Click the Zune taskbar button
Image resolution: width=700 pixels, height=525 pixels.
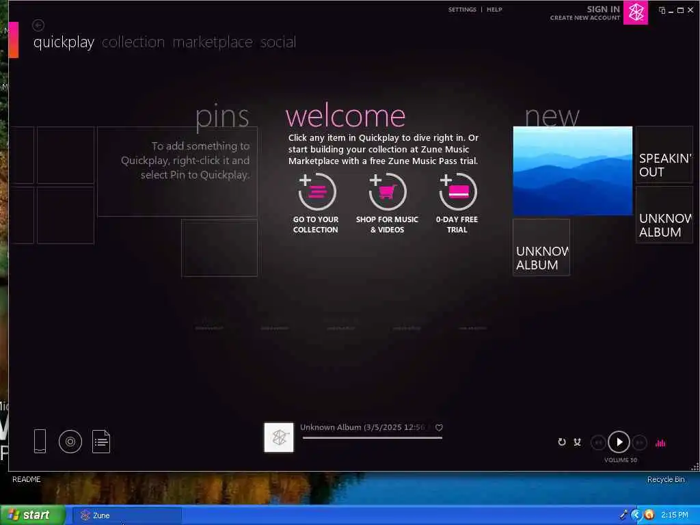127,515
